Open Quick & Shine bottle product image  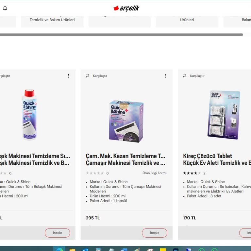click(x=29, y=115)
